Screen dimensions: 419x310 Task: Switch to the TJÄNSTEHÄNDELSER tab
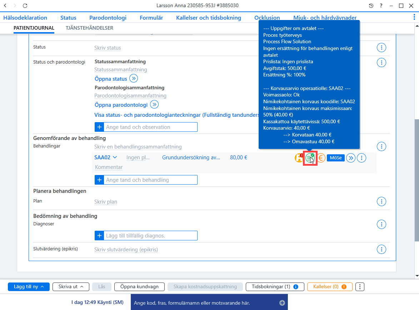89,28
